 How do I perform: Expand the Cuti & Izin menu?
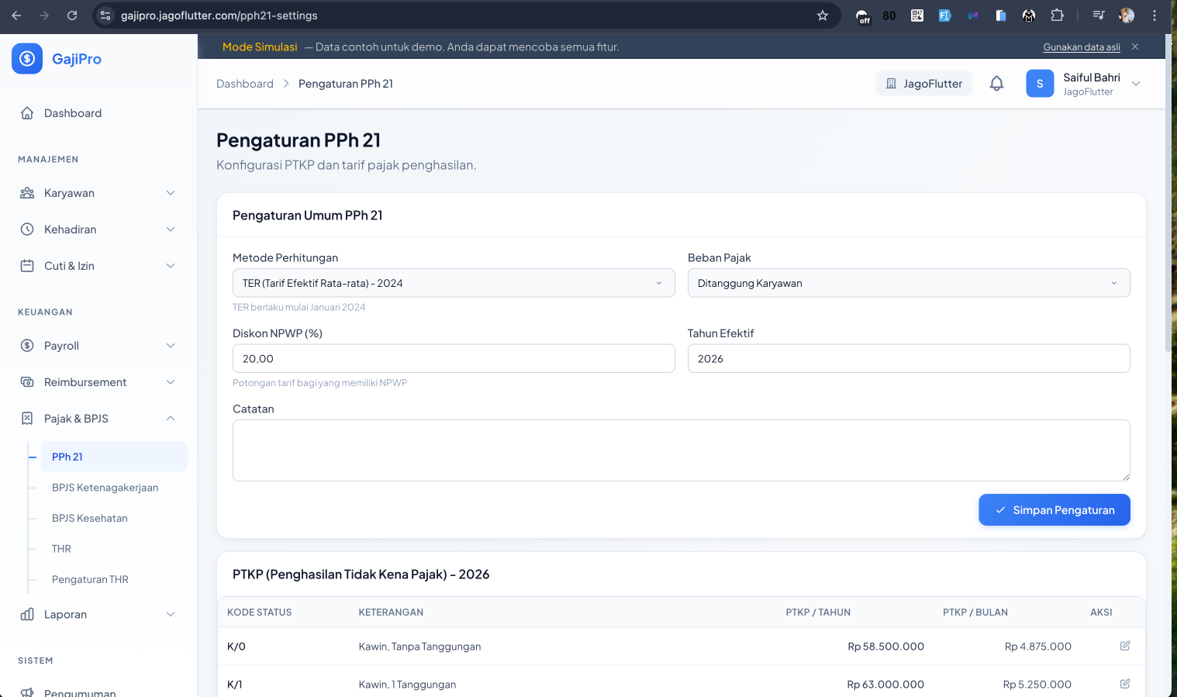[x=98, y=266]
